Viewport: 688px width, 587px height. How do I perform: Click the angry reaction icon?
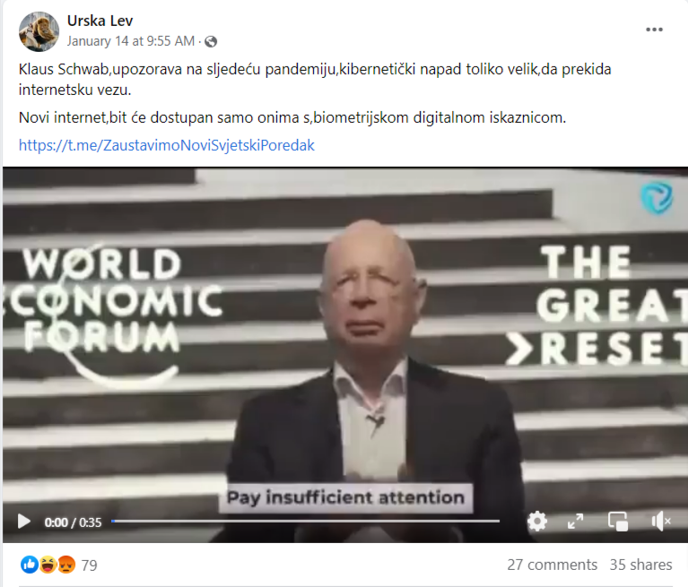[x=65, y=565]
